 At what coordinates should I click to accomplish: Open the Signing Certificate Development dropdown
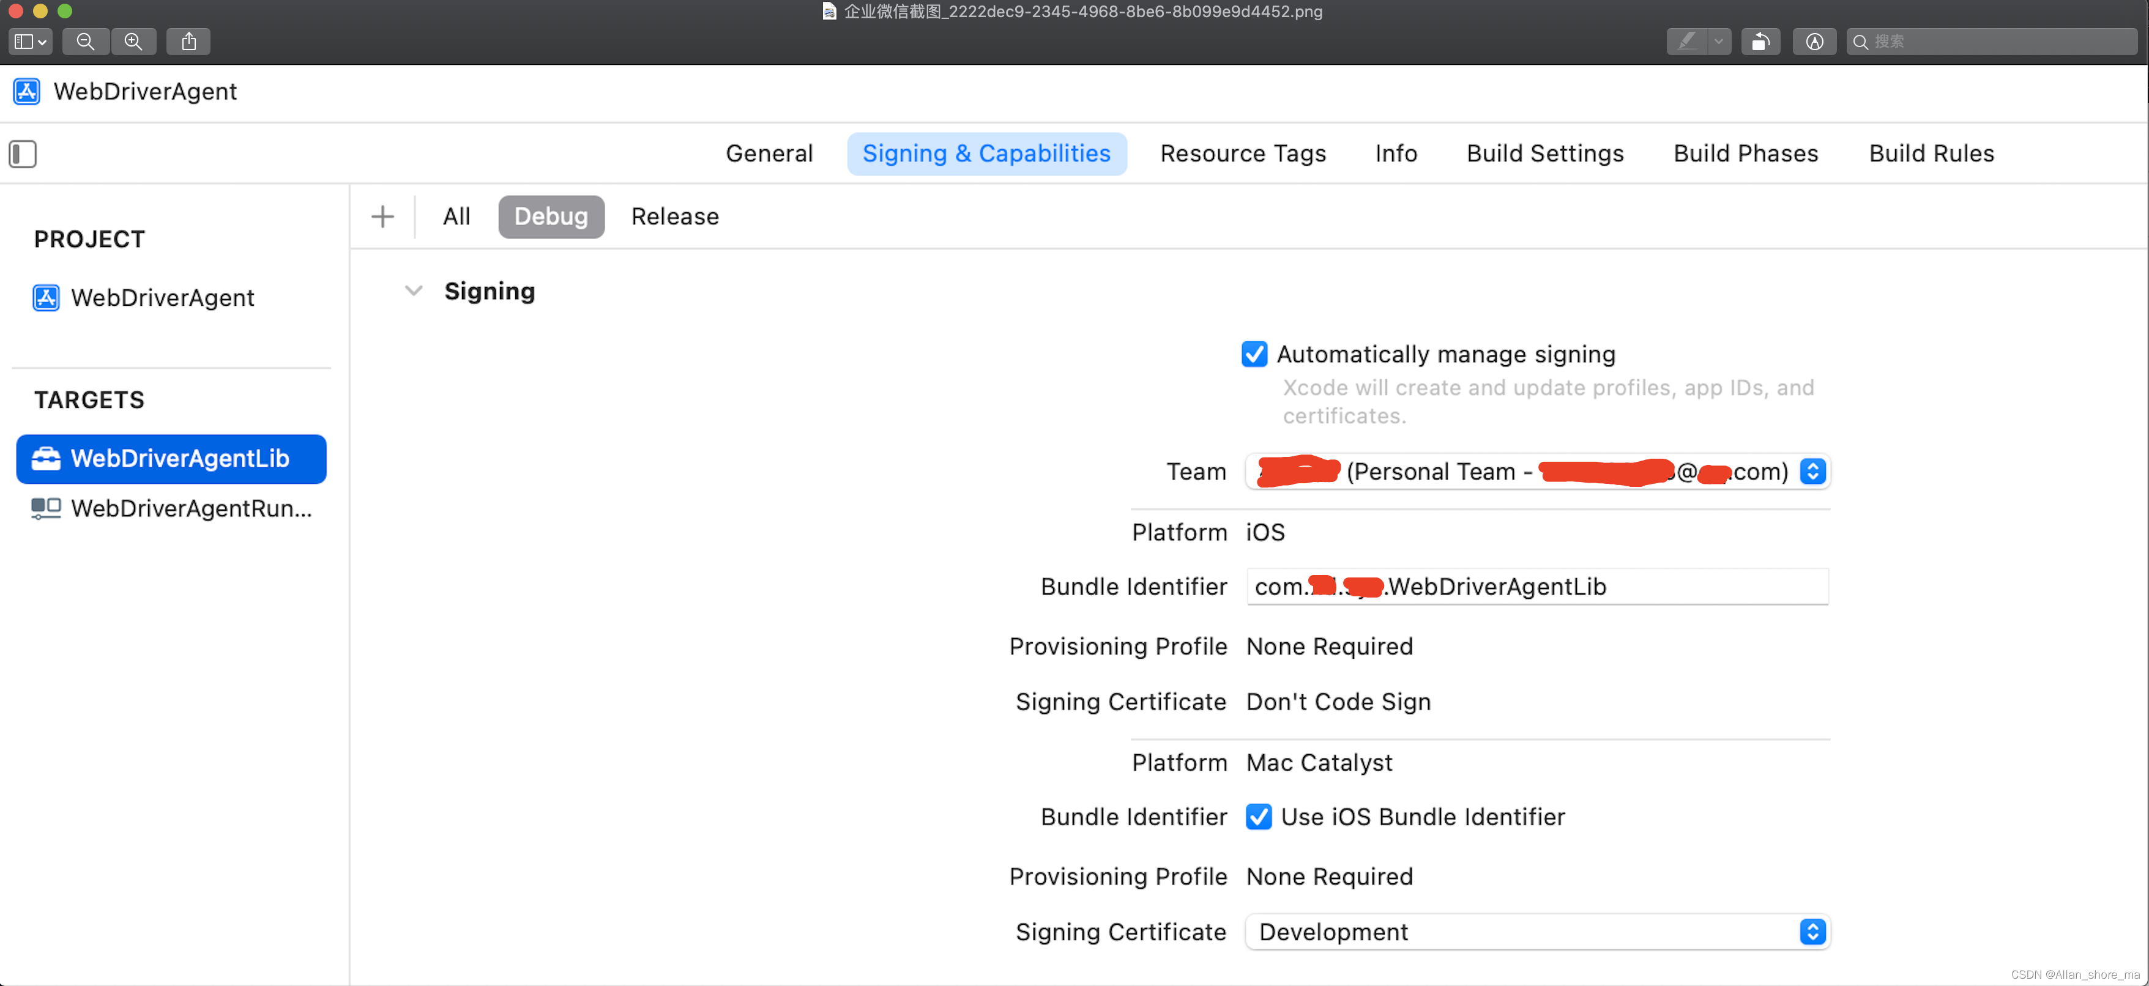pos(1538,932)
